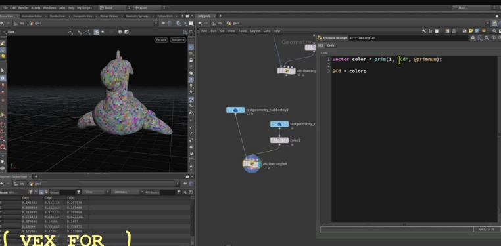Viewport: 501px width, 246px height.
Task: Click the geo1 path segment in the scene view
Action: (x=35, y=23)
